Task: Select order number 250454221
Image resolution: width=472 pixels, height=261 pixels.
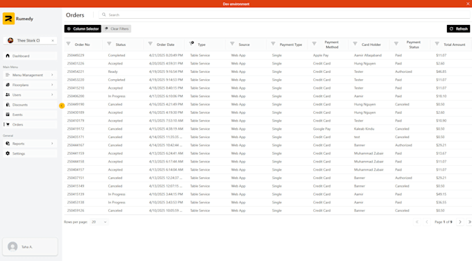Action: tap(76, 71)
